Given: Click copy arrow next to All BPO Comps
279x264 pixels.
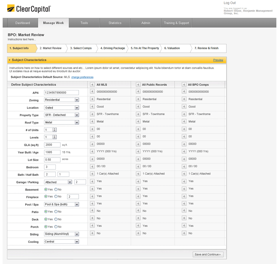Looking at the screenshot, I should tap(184, 84).
